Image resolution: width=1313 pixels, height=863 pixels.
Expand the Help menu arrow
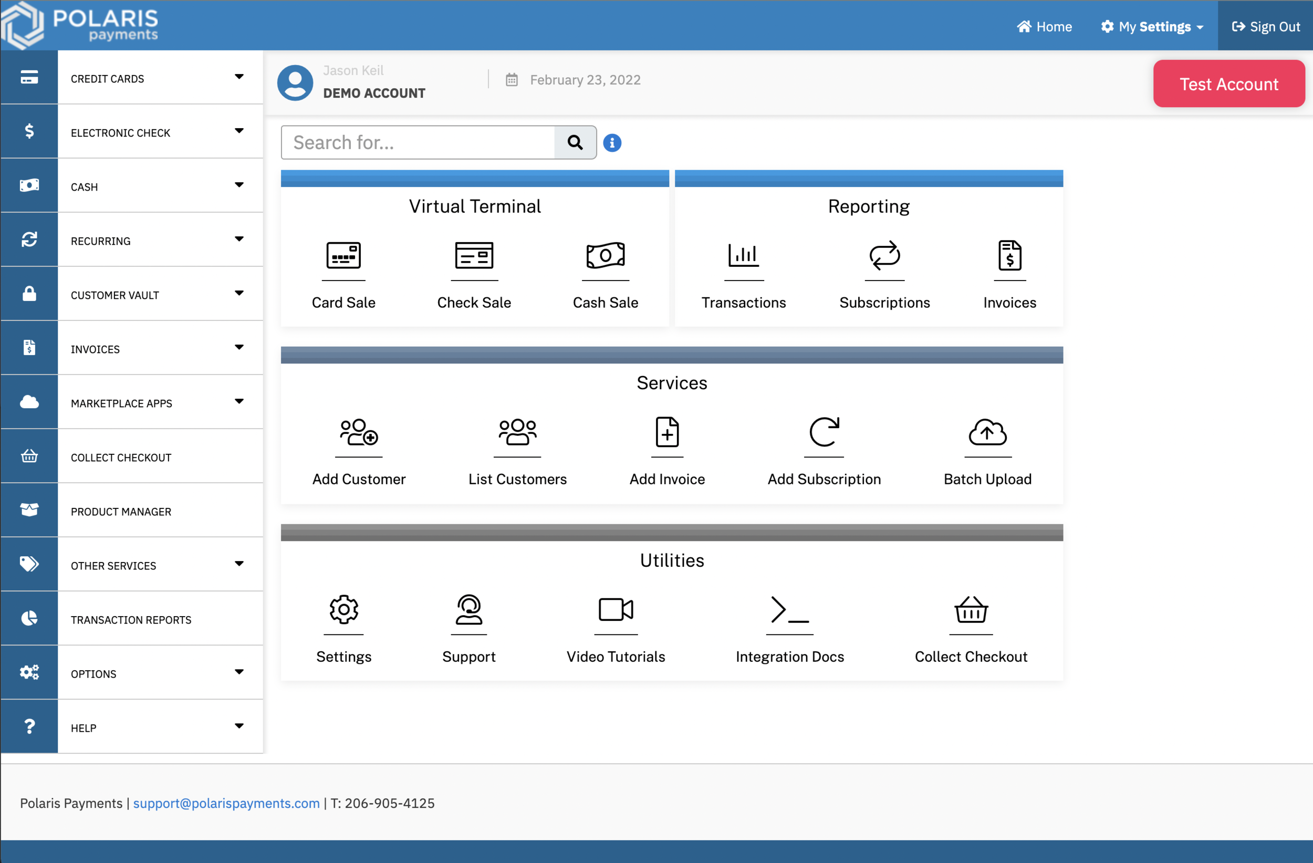(239, 725)
